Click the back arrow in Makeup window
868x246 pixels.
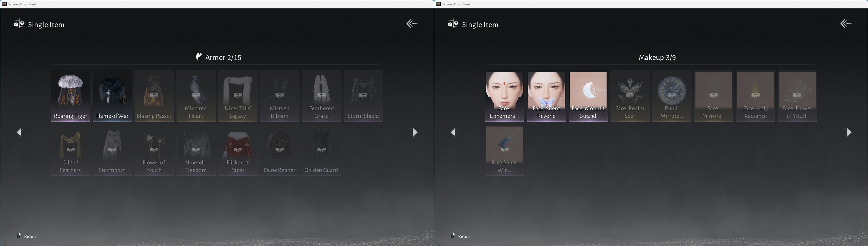tap(846, 24)
